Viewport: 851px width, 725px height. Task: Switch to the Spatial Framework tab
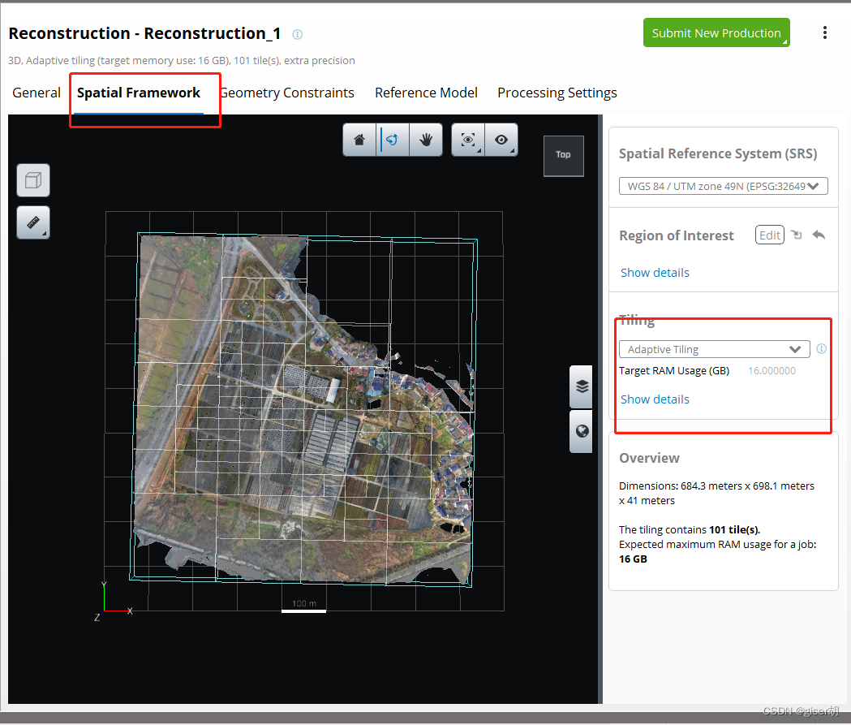[x=139, y=93]
